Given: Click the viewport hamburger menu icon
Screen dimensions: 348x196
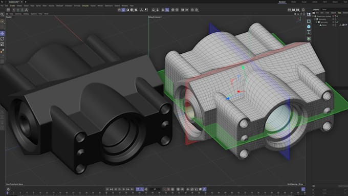Looking at the screenshot, I should 7,14.
